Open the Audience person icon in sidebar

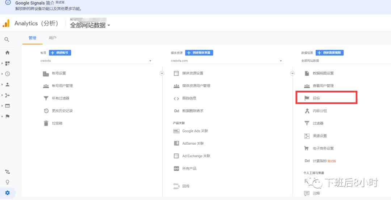pyautogui.click(x=8, y=84)
